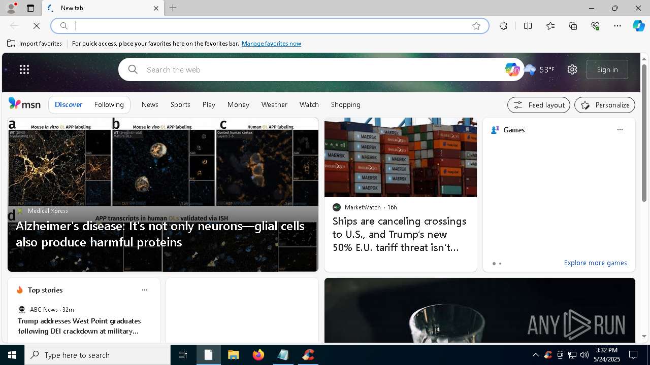
Task: Click Import favorites
Action: [35, 44]
